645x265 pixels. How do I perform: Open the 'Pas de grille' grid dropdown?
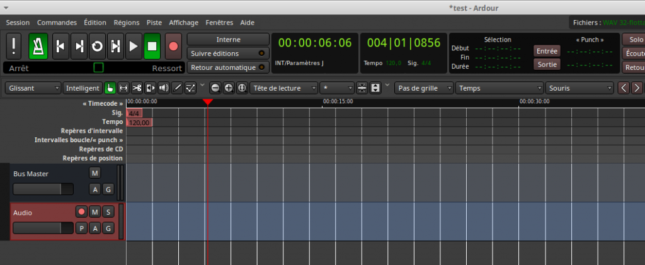424,88
